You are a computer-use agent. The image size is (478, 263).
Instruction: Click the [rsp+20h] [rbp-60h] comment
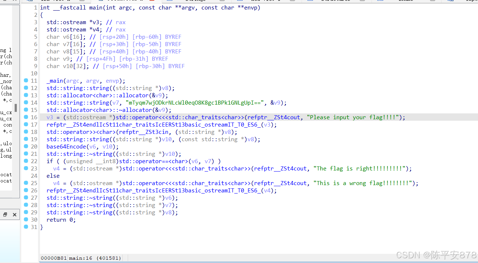pos(130,37)
